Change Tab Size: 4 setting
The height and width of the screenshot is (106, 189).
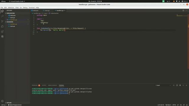click(x=168, y=105)
